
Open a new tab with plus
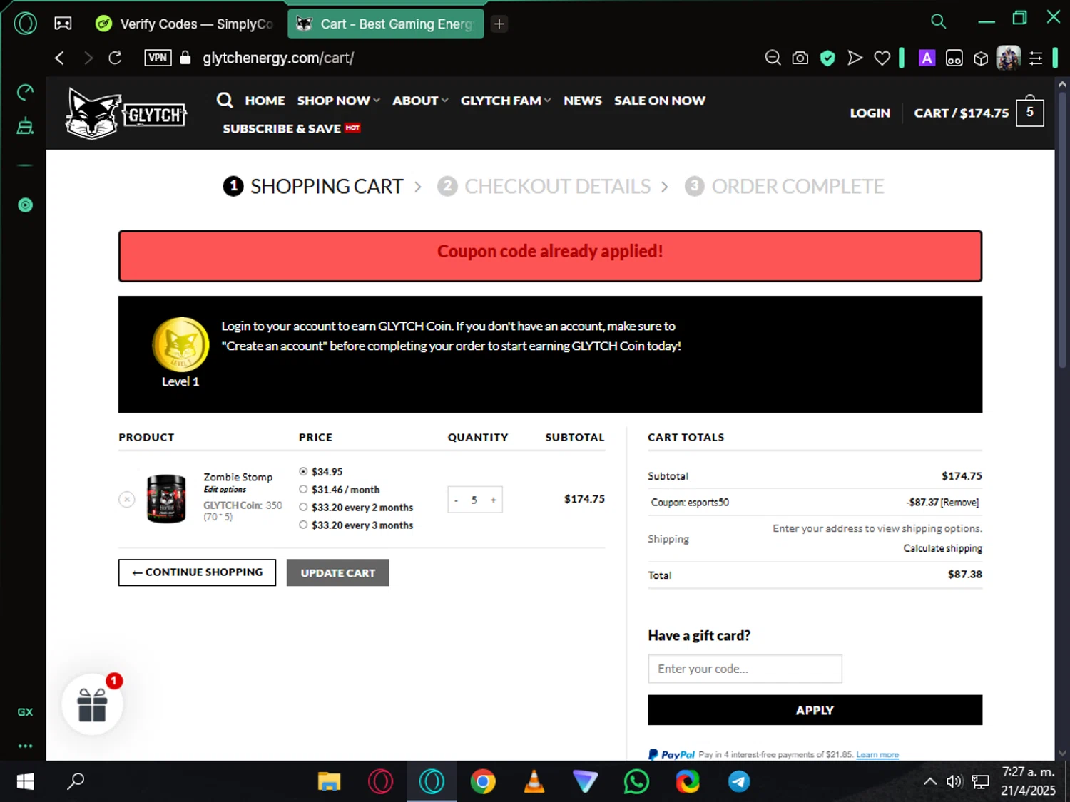point(499,24)
